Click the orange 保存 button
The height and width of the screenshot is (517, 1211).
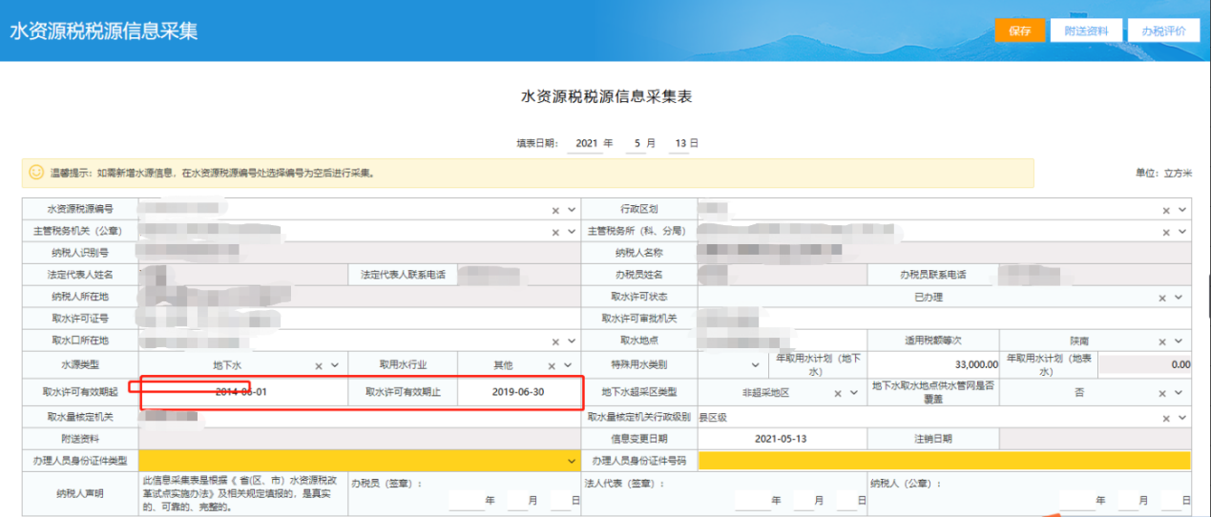[1020, 31]
